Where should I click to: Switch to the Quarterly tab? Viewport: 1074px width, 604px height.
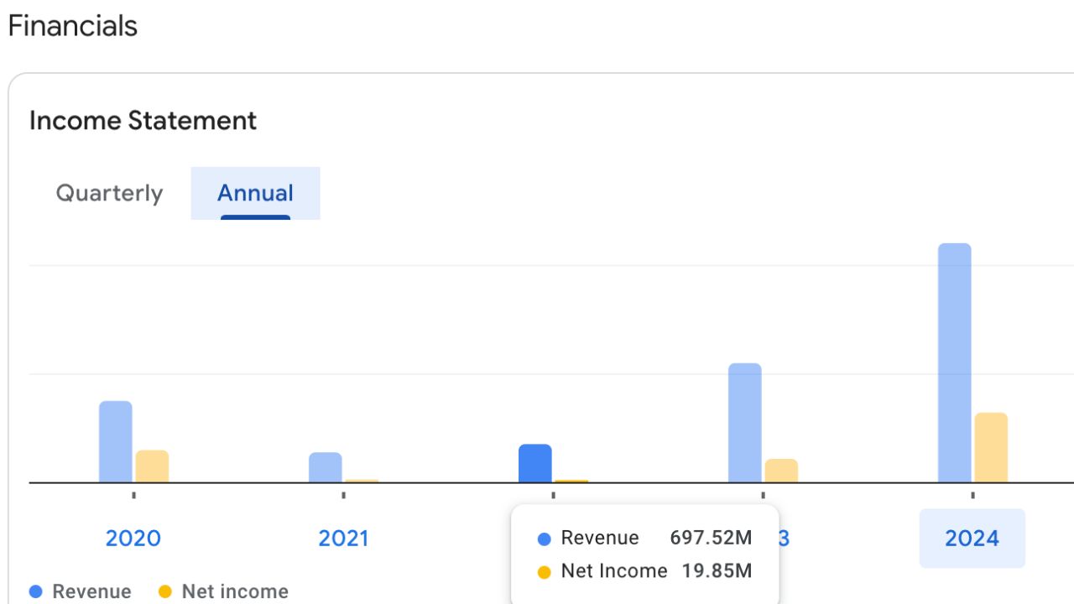(109, 193)
